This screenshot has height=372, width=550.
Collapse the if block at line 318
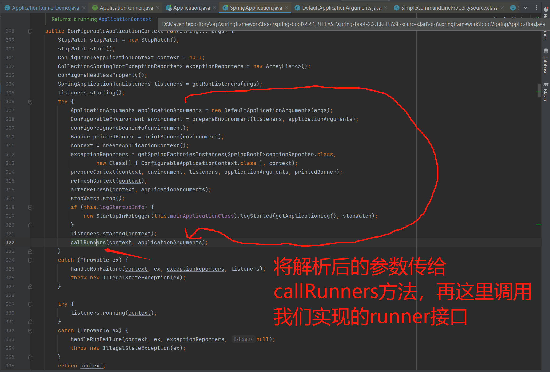coord(30,207)
